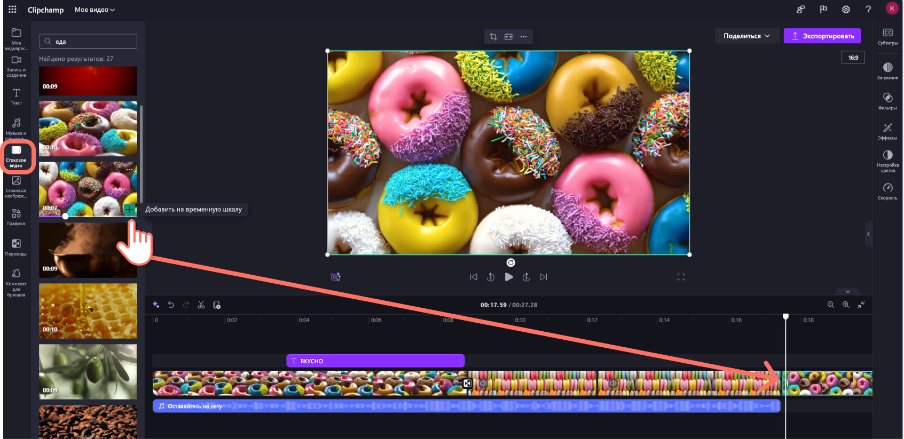Viewport: 904px width, 439px height.
Task: Open the Поделиться dropdown
Action: click(x=747, y=36)
